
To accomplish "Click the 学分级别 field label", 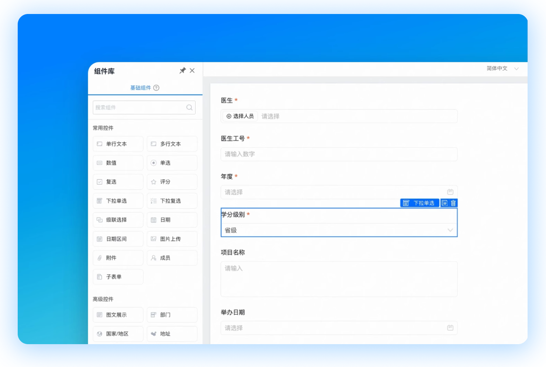I will pyautogui.click(x=233, y=214).
